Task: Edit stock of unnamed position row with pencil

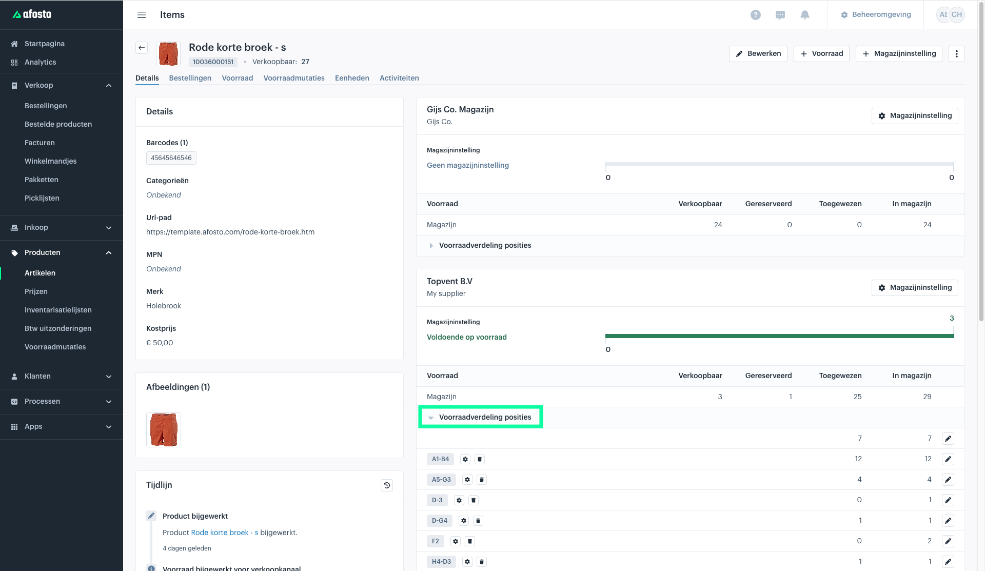Action: click(x=948, y=439)
